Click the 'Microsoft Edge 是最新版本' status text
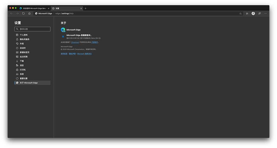The image size is (277, 148). click(79, 35)
